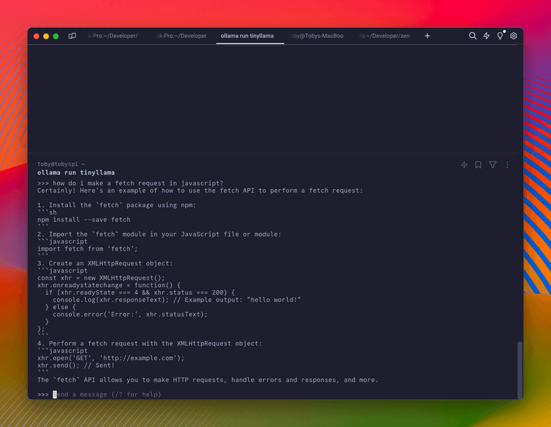Click the 'npm install --save fetch' line

(84, 220)
